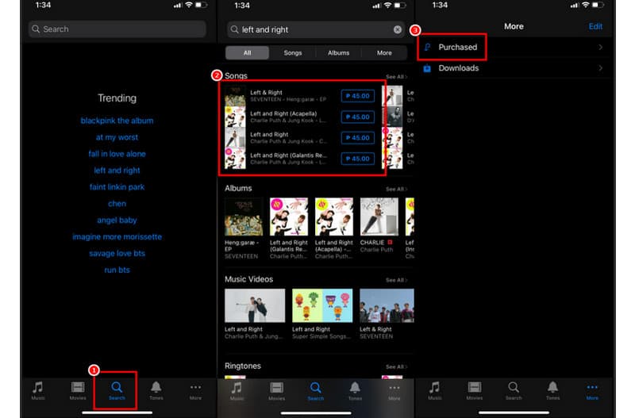This screenshot has width=635, height=418.
Task: Select the All filter tab
Action: 247,52
